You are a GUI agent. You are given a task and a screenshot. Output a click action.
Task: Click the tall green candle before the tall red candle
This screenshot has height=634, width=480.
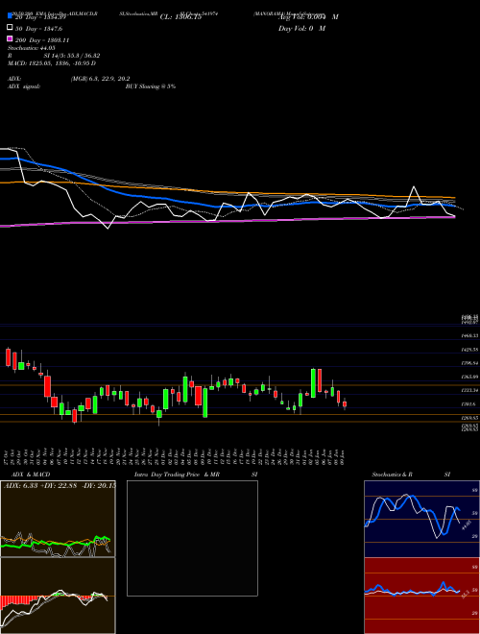pyautogui.click(x=313, y=383)
